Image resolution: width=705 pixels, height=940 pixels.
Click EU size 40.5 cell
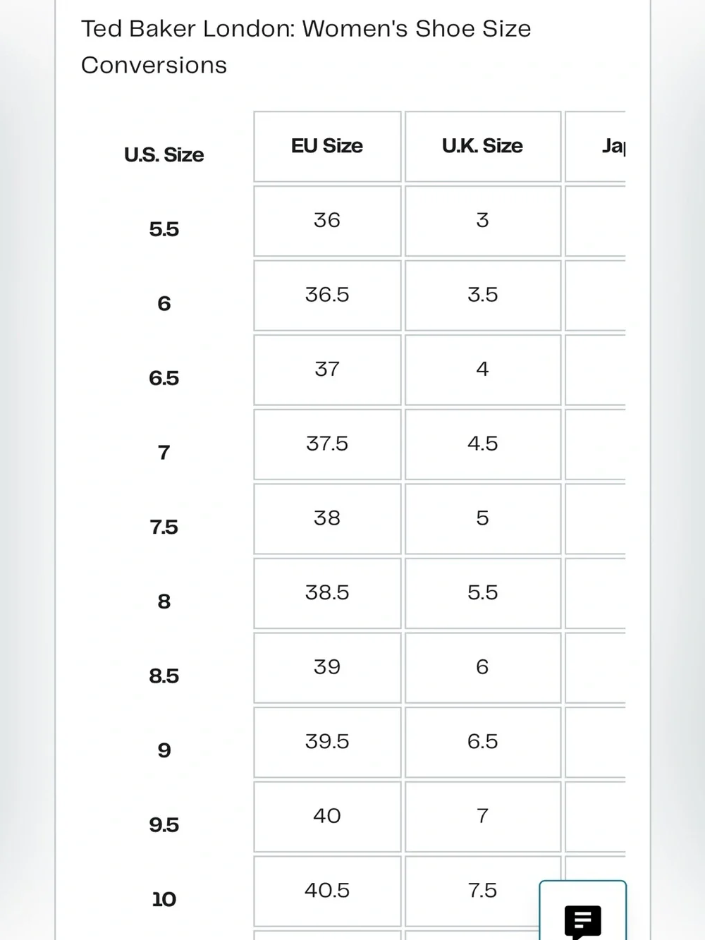327,891
